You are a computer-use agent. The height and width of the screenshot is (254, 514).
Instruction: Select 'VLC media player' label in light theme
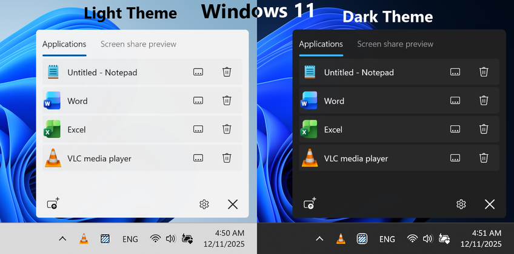99,159
